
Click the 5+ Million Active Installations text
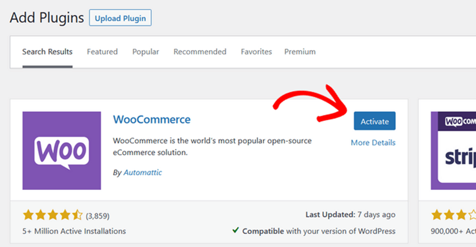(74, 231)
